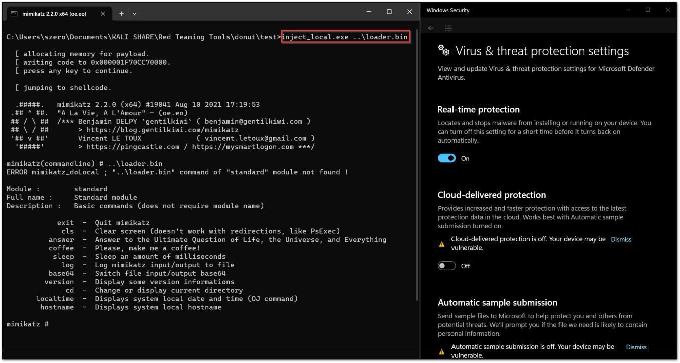Click the 'Automatic sample submission' heading
The height and width of the screenshot is (363, 680).
click(498, 302)
